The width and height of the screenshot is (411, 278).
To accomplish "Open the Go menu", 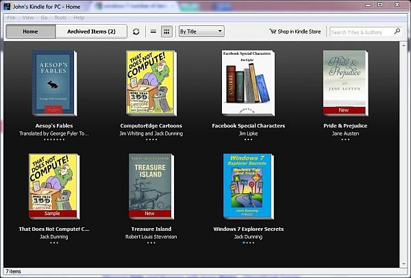I will pyautogui.click(x=44, y=18).
